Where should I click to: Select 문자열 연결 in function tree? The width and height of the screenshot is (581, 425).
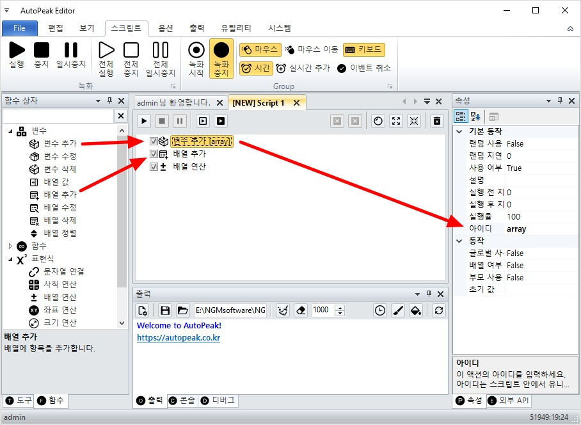56,271
